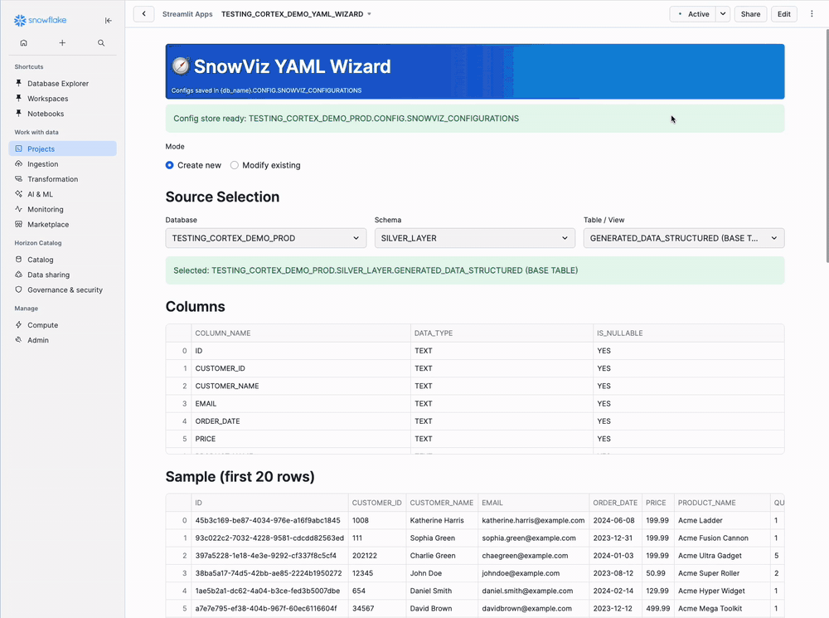Open the Database dropdown
Viewport: 829px width, 618px height.
[x=265, y=237]
